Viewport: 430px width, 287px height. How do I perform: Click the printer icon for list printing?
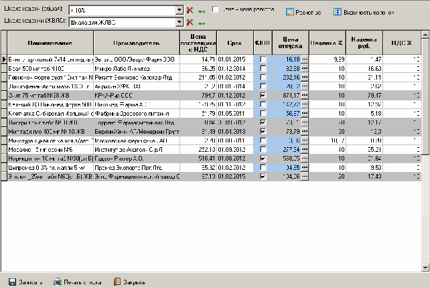click(59, 282)
